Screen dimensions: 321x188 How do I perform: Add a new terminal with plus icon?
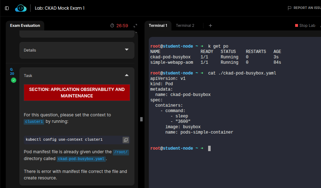211,25
